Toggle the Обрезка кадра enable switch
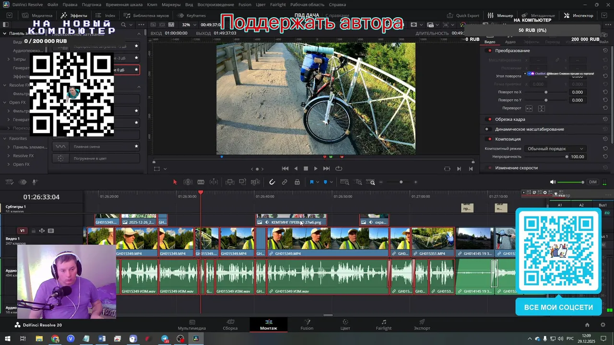This screenshot has width=614, height=345. click(489, 119)
